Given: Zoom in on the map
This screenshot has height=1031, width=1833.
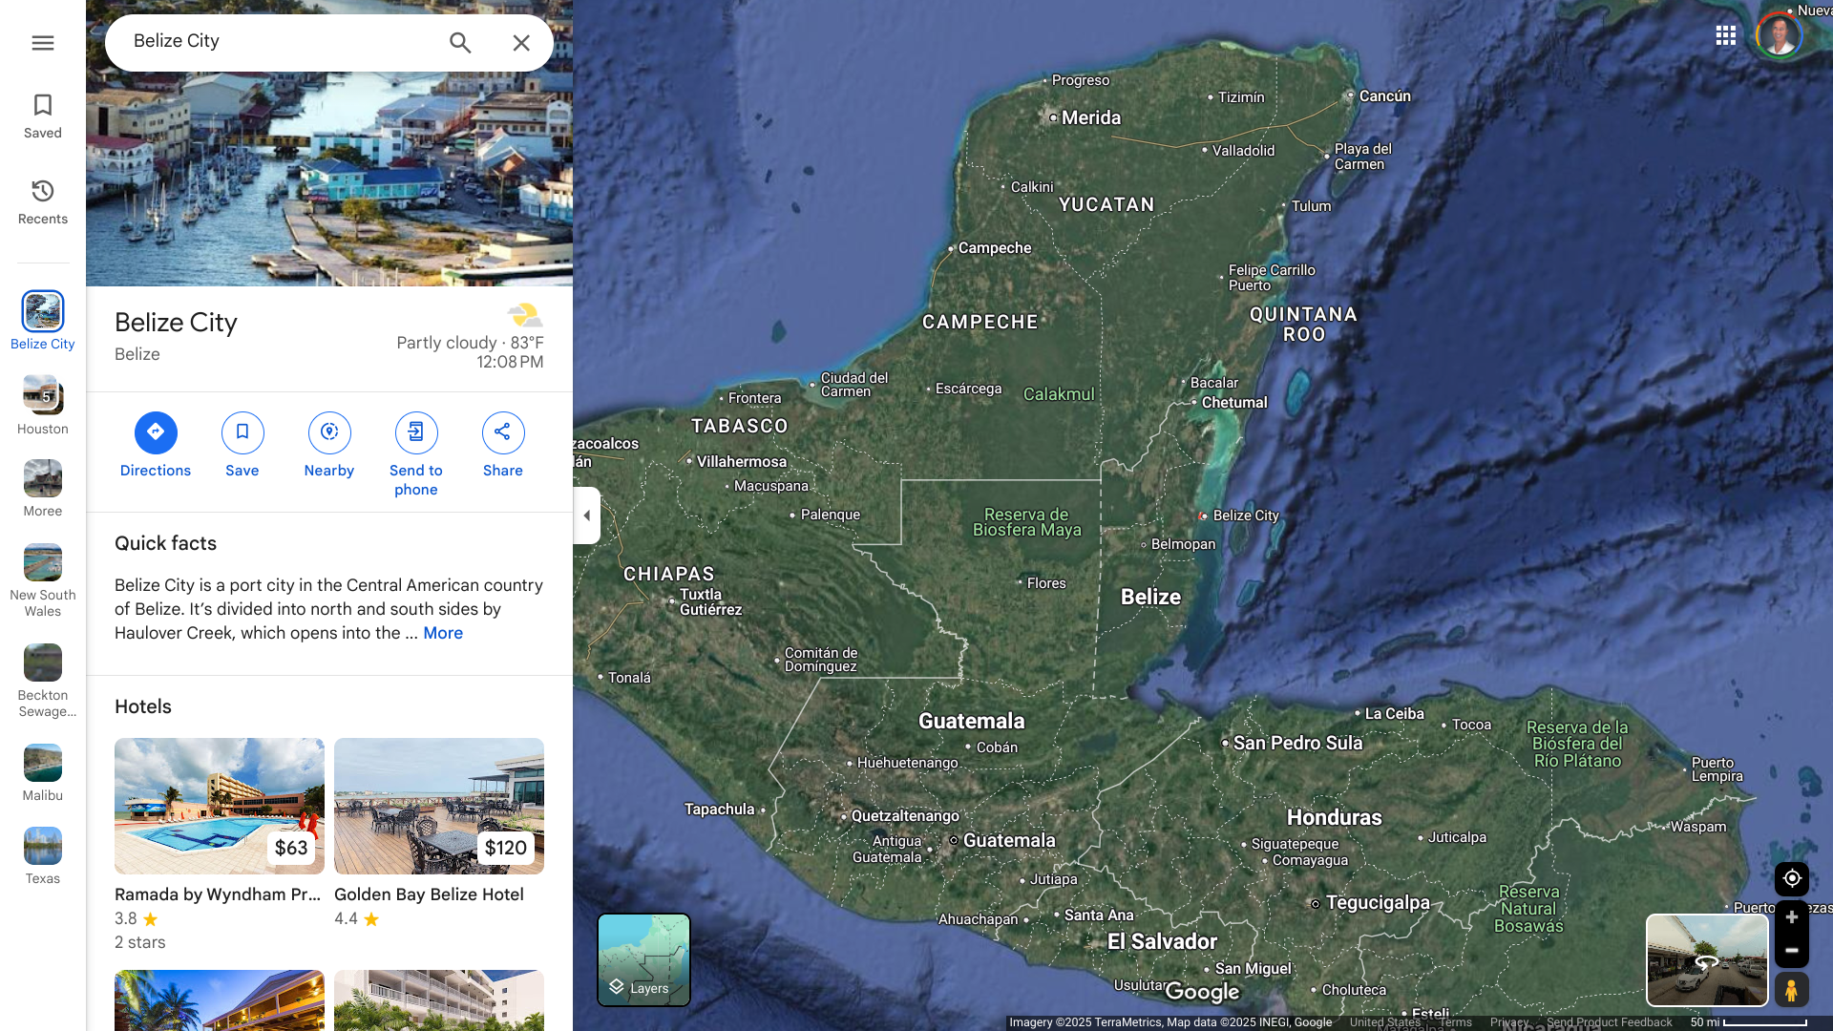Looking at the screenshot, I should (1791, 917).
